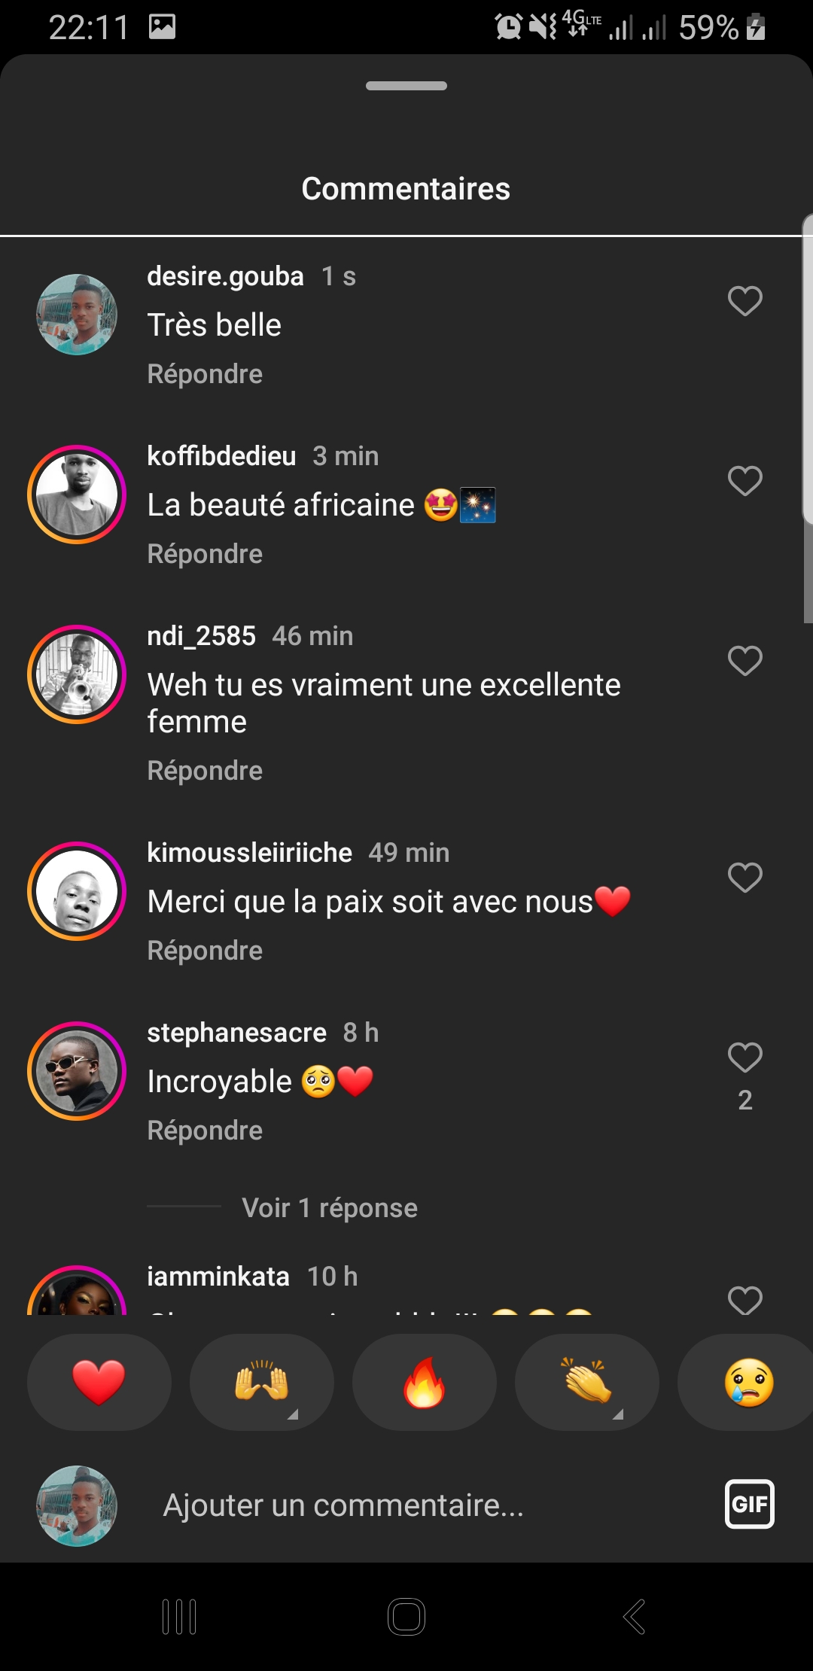Viewport: 813px width, 1671px height.
Task: Like desire.gouba's "Très belle" comment
Action: pos(745,301)
